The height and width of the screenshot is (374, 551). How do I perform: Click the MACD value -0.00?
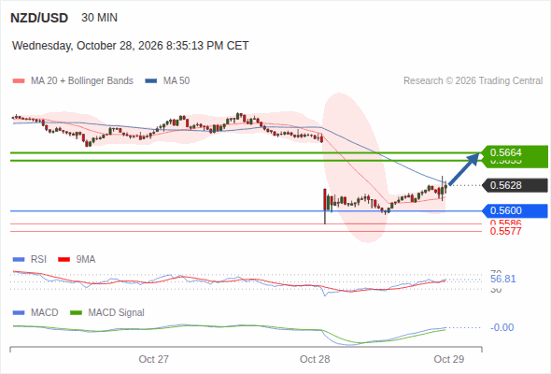pos(502,327)
